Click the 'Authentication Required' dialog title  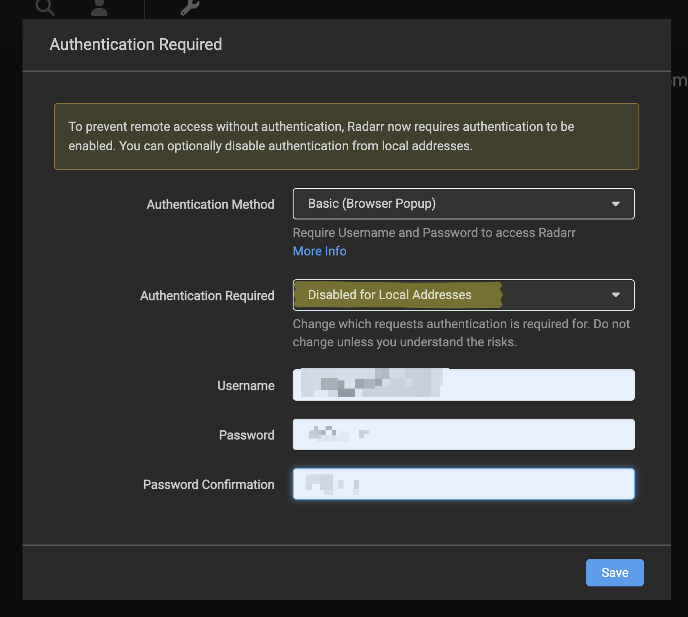pos(136,45)
